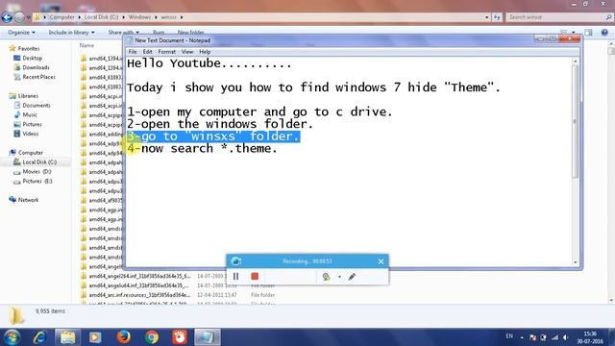Screen dimensions: 615x346
Task: Click the Windows Start orb
Action: tap(12, 337)
